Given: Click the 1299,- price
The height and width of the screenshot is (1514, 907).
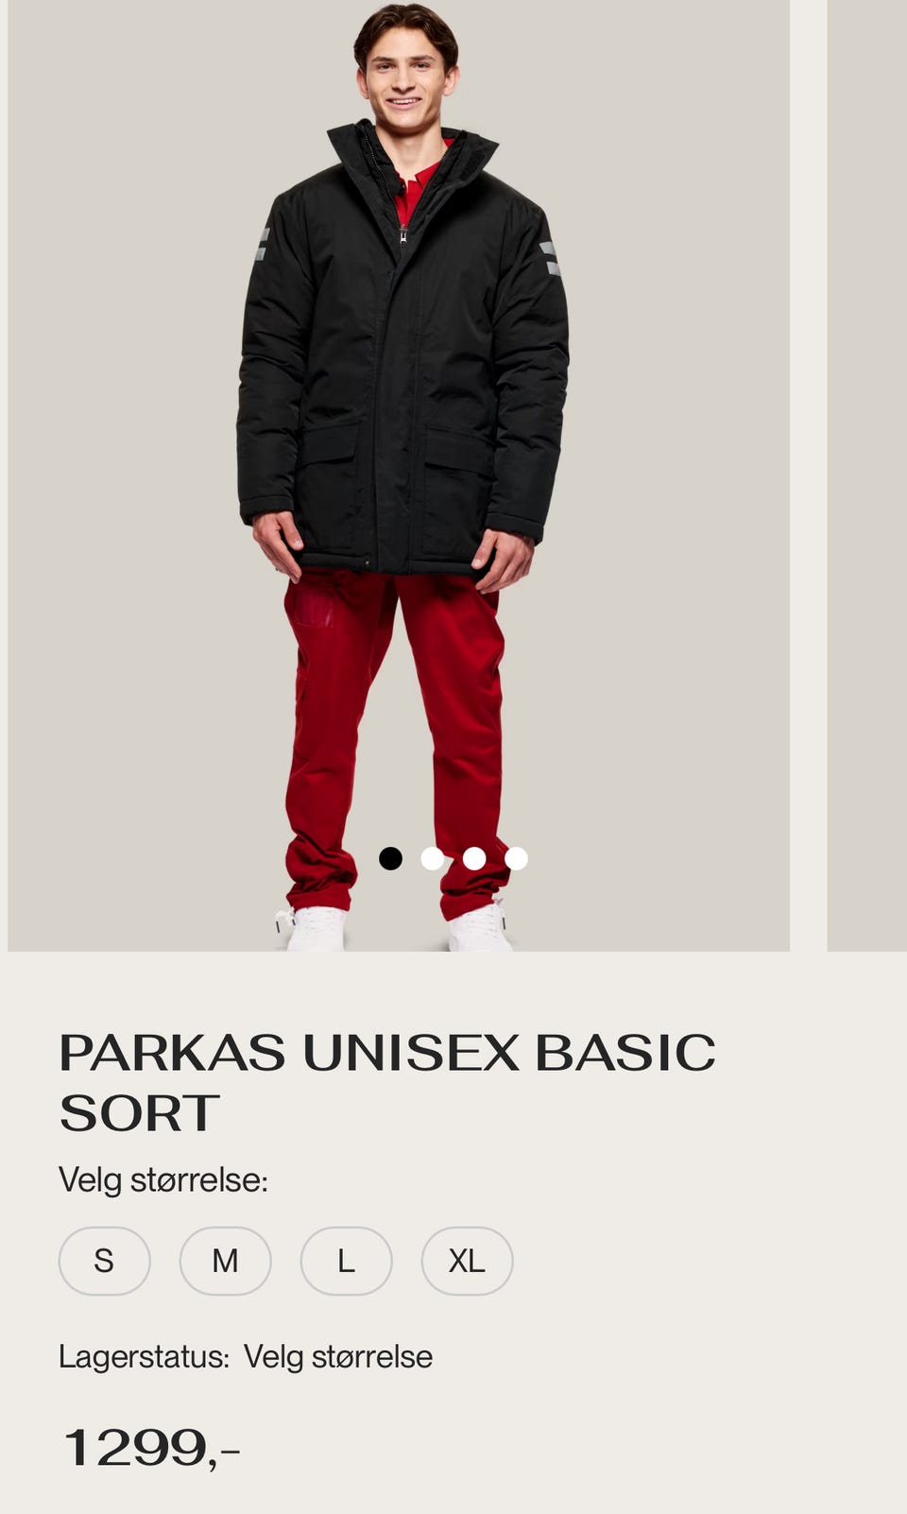Looking at the screenshot, I should [x=151, y=1447].
